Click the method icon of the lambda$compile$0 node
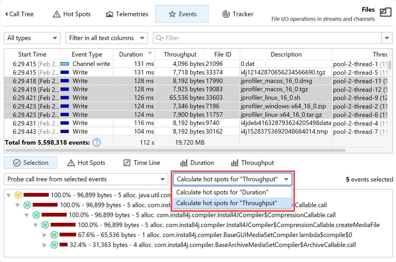396x262 pixels. [x=54, y=235]
